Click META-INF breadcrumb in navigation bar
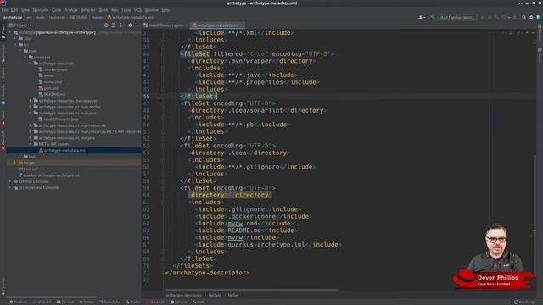This screenshot has width=543, height=305. point(79,17)
